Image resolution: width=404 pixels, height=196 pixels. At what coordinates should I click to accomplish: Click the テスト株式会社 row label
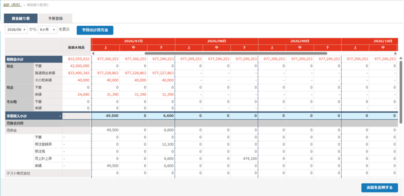click(18, 173)
